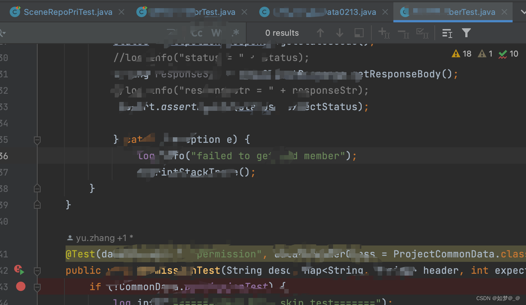Click the @Test annotation
Viewport: 526px width, 305px height.
pos(80,254)
